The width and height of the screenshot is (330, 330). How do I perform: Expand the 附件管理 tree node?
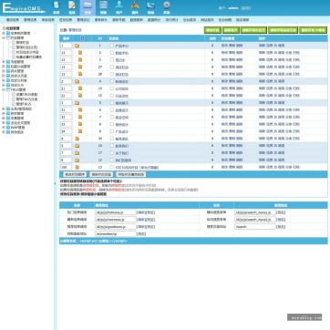pyautogui.click(x=4, y=113)
